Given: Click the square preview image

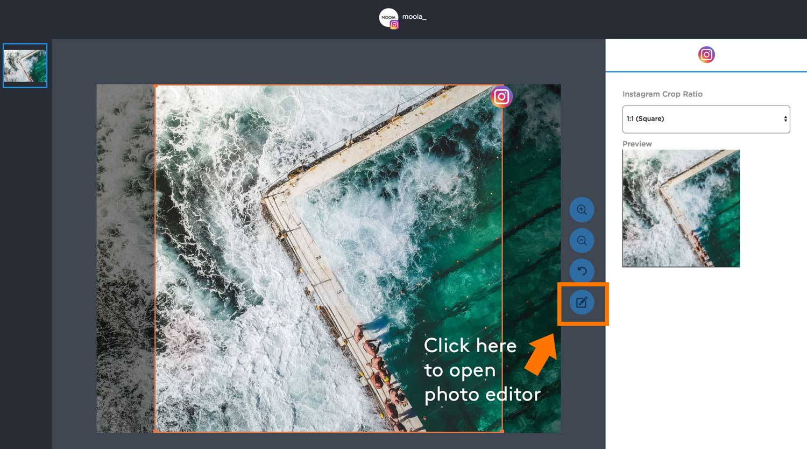Looking at the screenshot, I should point(681,208).
